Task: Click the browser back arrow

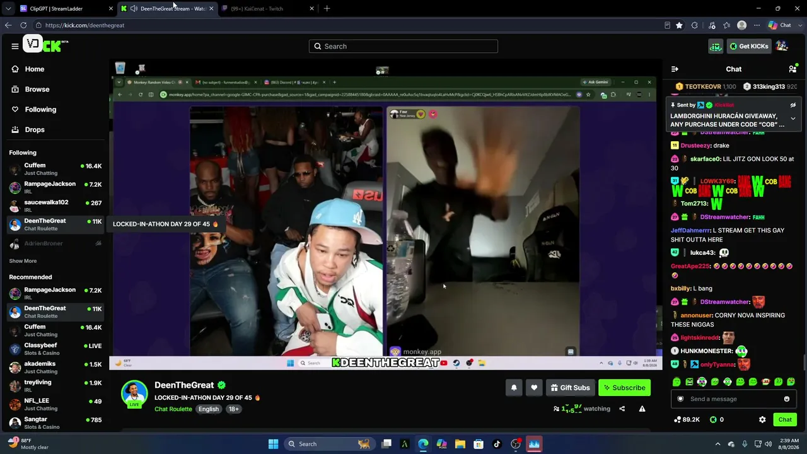Action: (x=8, y=25)
